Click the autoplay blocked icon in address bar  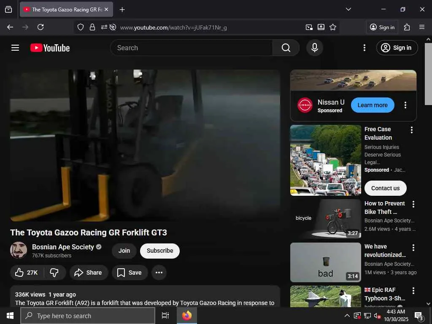113,27
